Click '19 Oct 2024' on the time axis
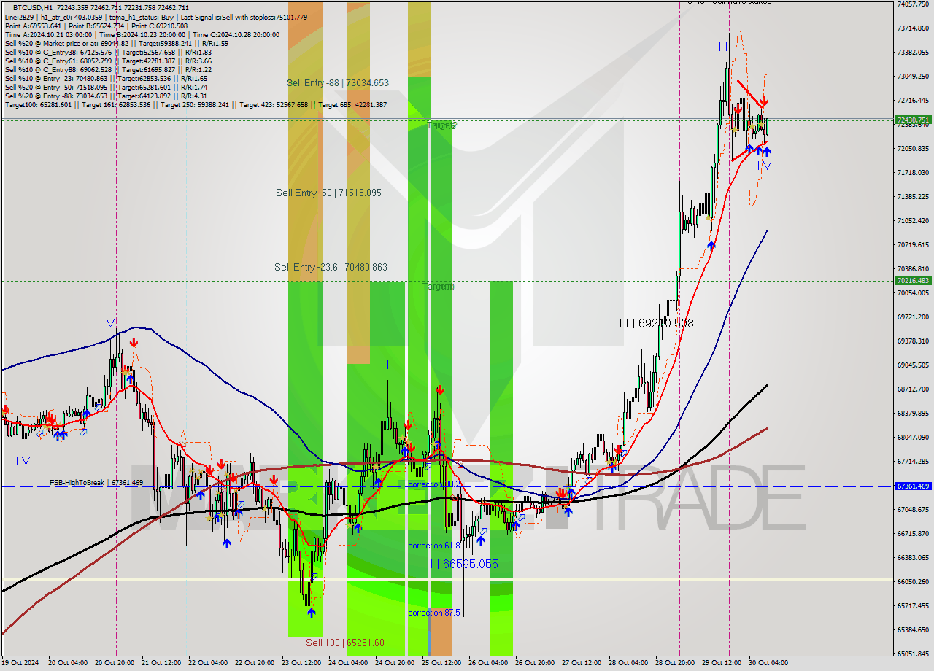The width and height of the screenshot is (934, 671). (20, 663)
